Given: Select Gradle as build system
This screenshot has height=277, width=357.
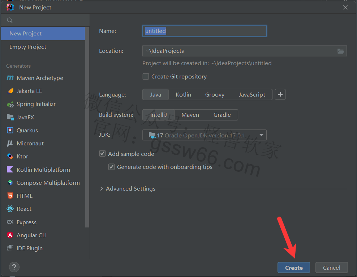Looking at the screenshot, I should pos(222,115).
